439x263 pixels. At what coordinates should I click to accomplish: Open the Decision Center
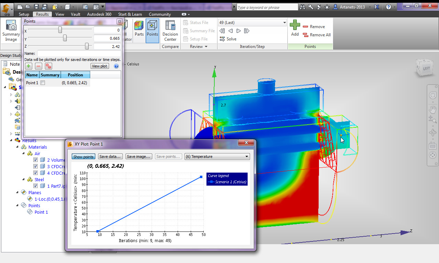[x=170, y=30]
